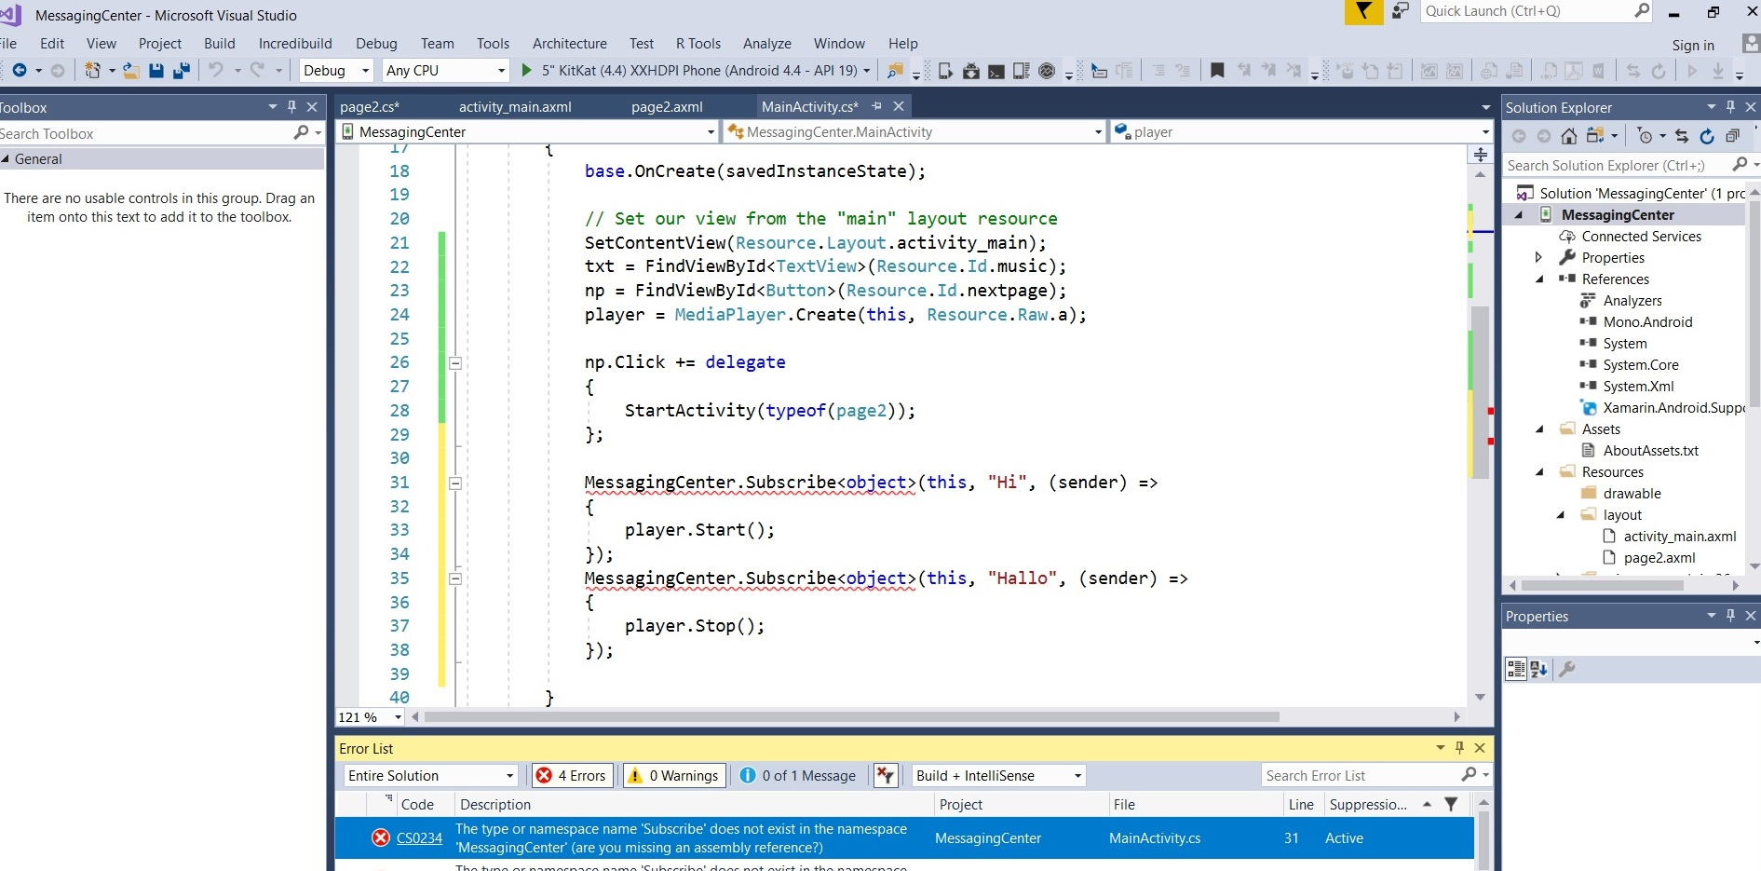This screenshot has width=1761, height=871.
Task: Open Pending Changes Filter clock icon
Action: [1646, 136]
